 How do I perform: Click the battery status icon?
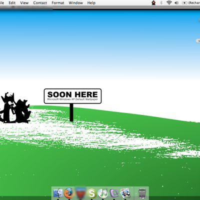tap(184, 3)
